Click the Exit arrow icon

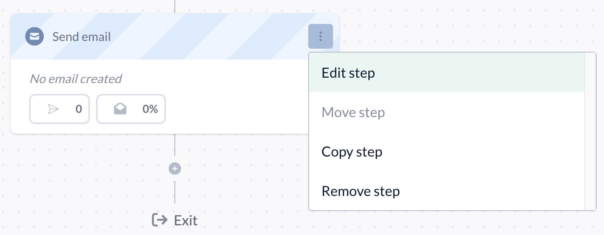tap(160, 220)
